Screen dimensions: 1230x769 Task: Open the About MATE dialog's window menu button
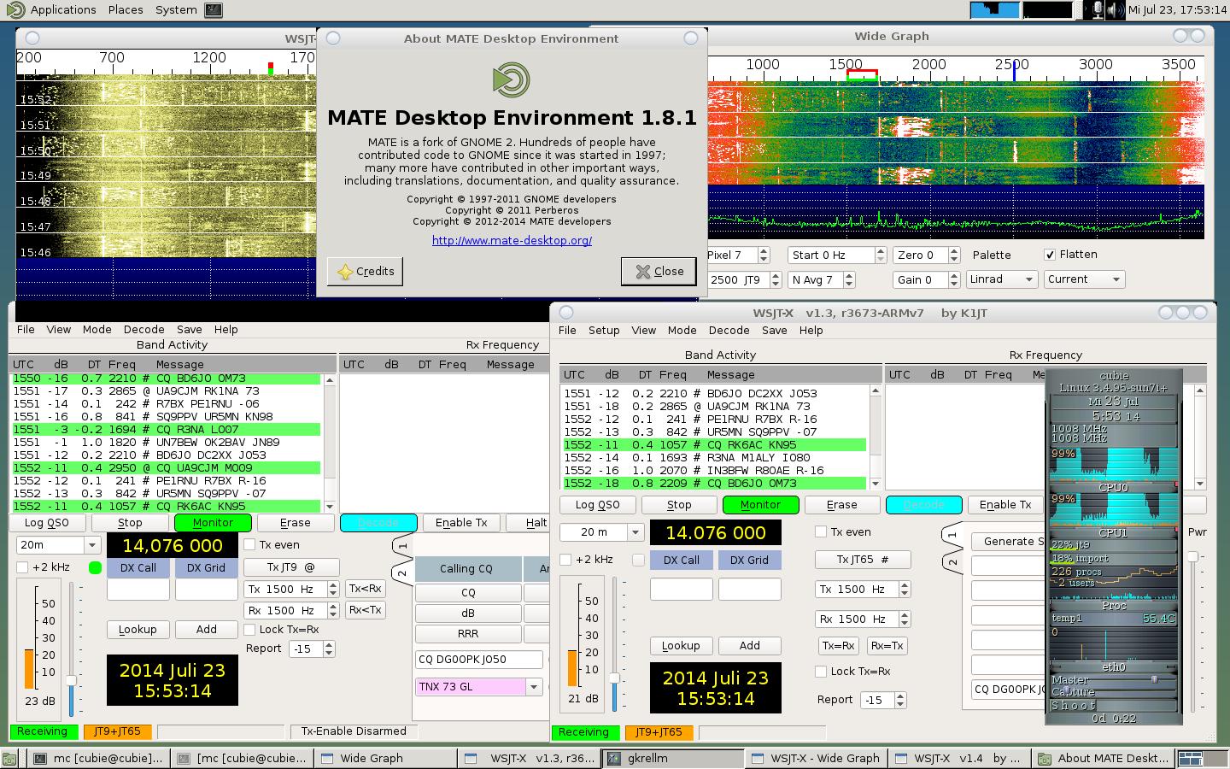pyautogui.click(x=334, y=38)
